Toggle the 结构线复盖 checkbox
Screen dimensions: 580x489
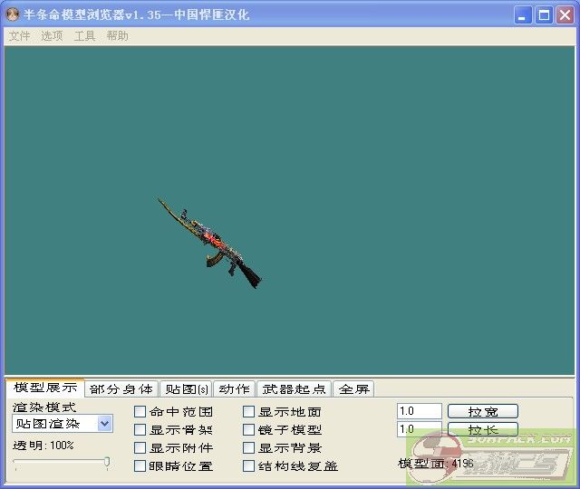[249, 466]
